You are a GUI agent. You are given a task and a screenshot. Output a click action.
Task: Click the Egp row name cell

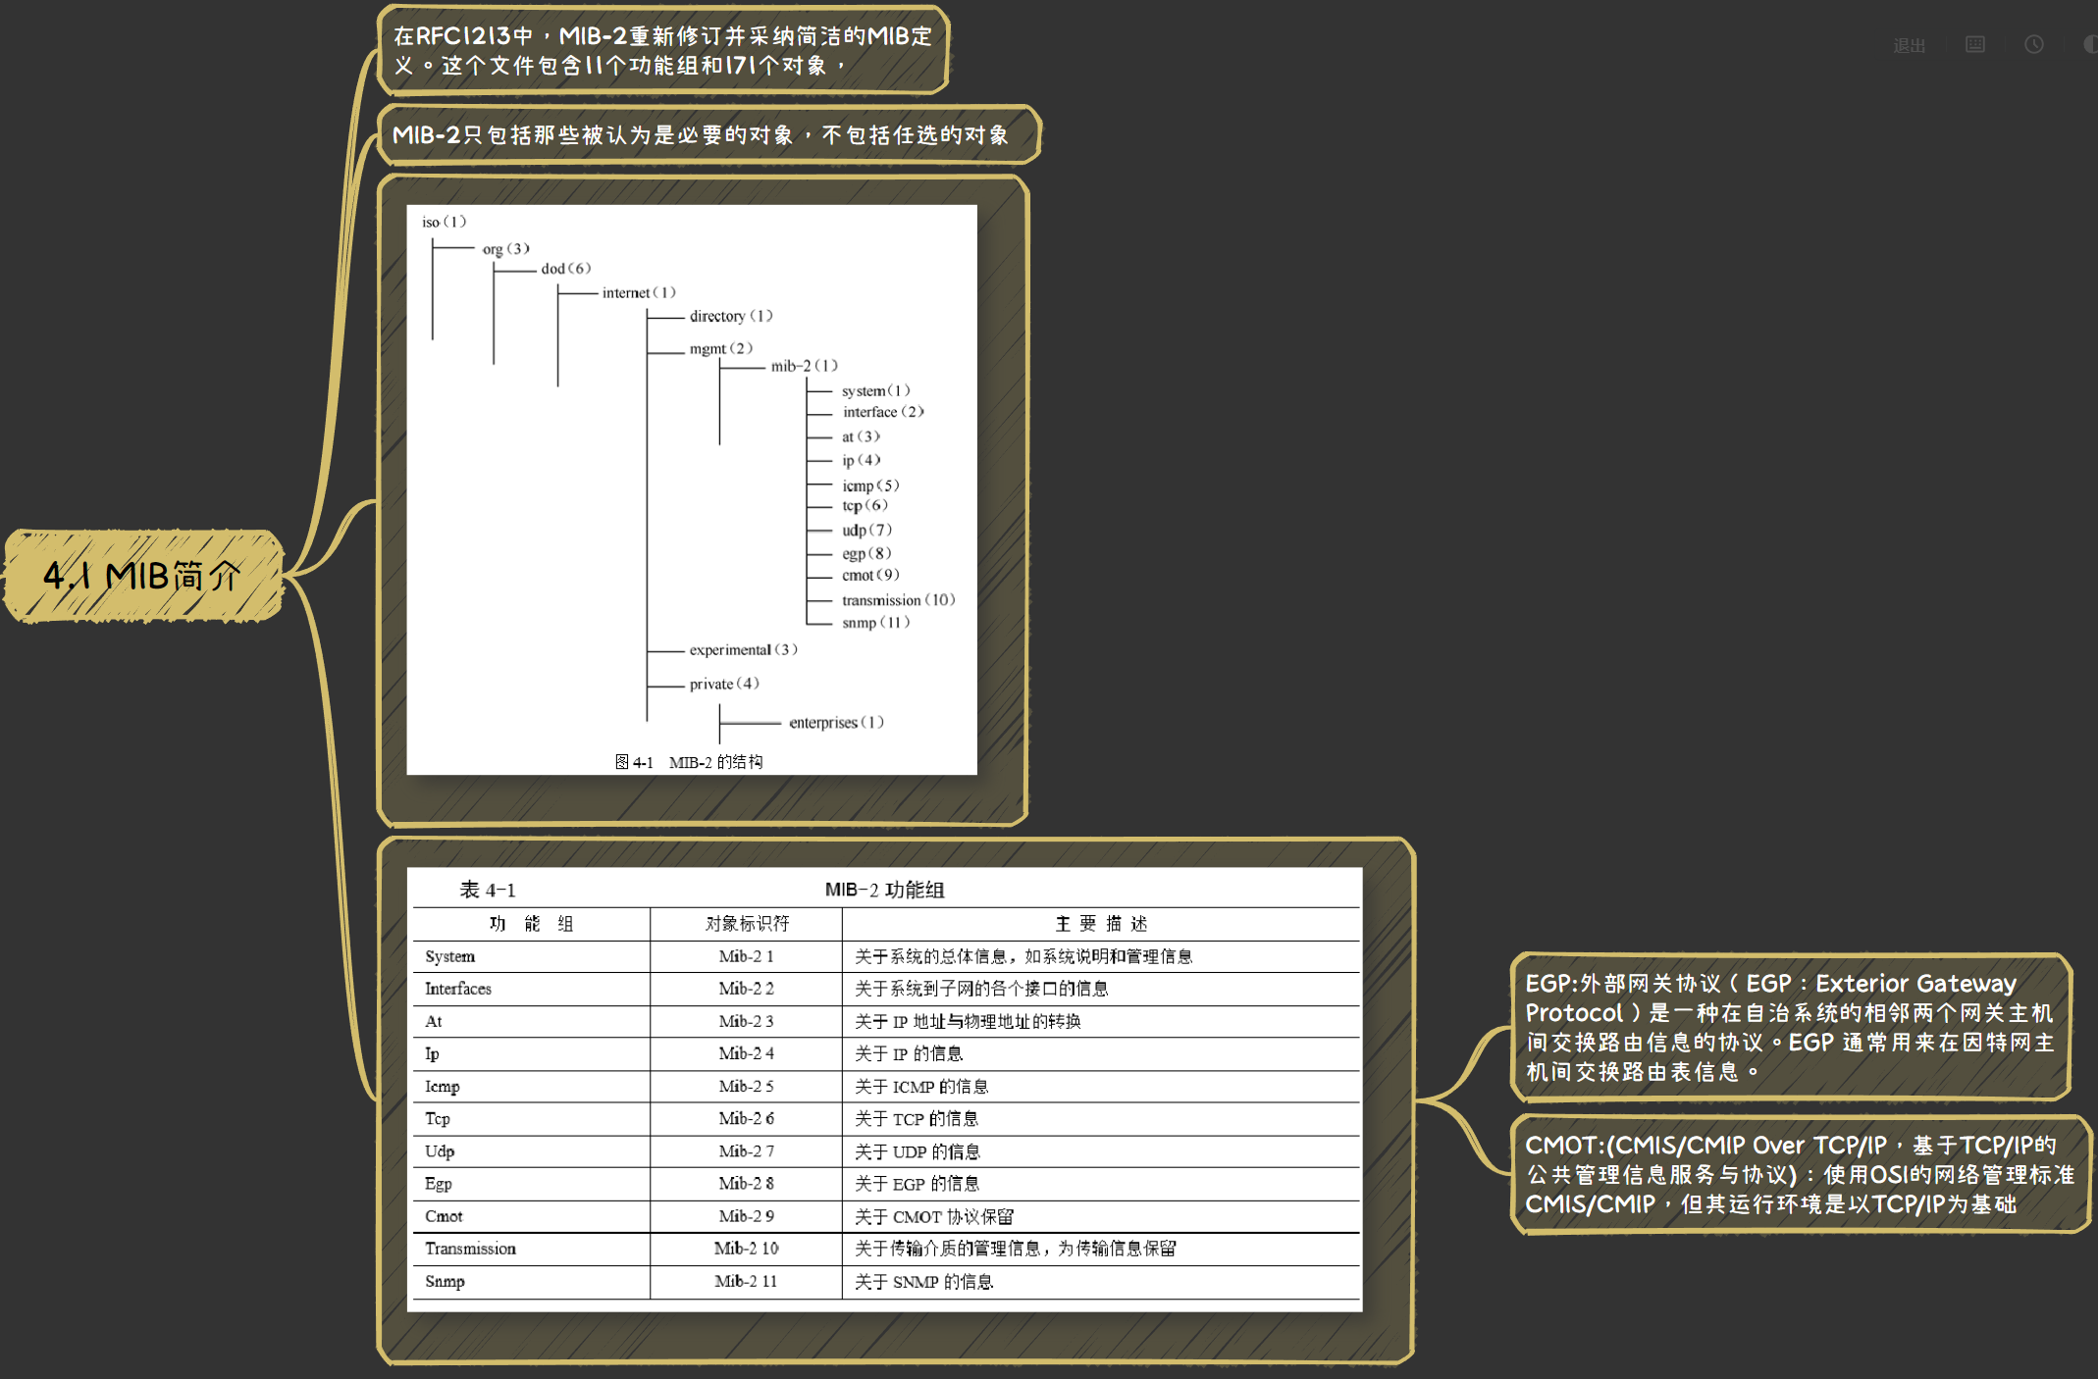click(x=531, y=1184)
